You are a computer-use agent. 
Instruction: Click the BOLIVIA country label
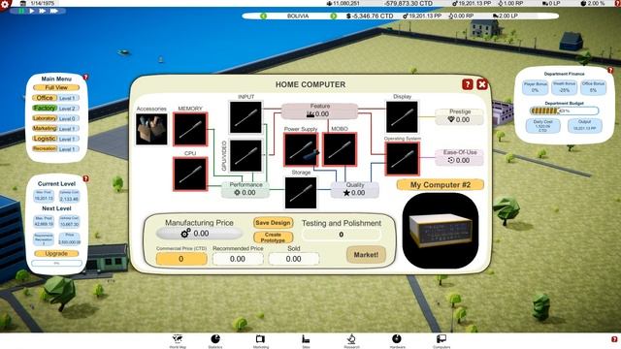click(x=298, y=16)
